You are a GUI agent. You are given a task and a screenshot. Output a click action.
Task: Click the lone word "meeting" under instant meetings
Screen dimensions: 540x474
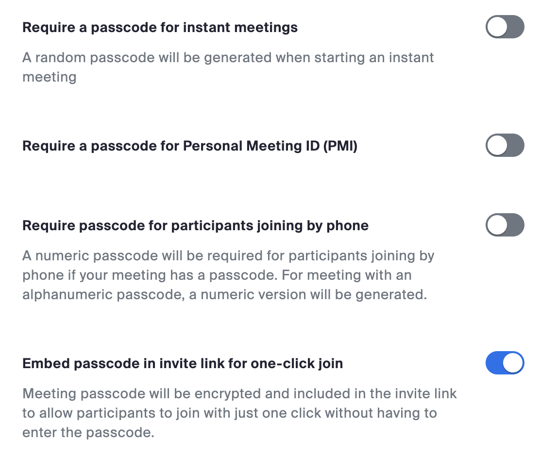[50, 77]
